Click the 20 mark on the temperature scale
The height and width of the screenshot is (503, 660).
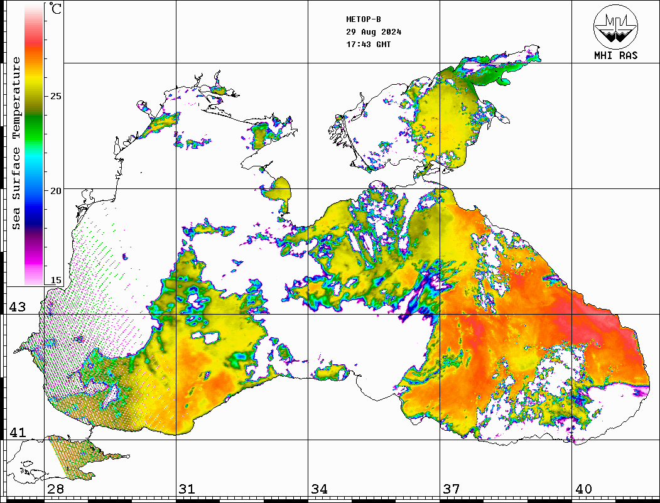(55, 191)
